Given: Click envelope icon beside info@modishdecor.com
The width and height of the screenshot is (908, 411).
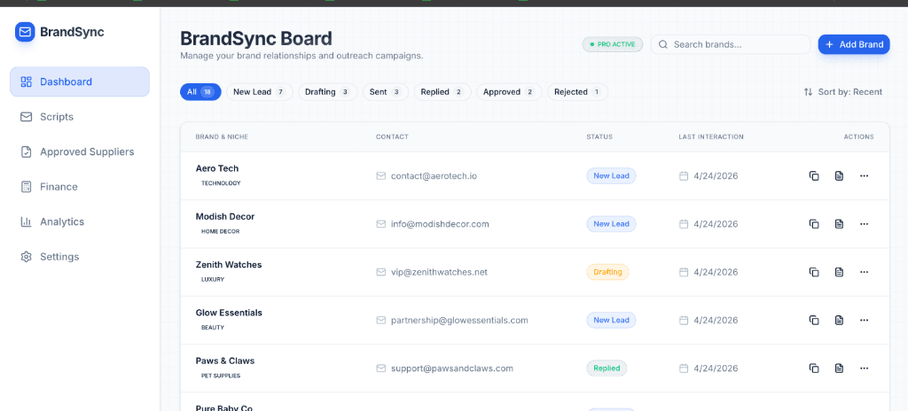Looking at the screenshot, I should pos(381,224).
